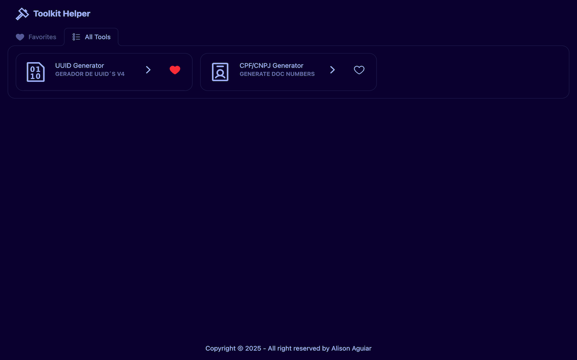Image resolution: width=577 pixels, height=360 pixels.
Task: Click the binary file icon for UUID Generator
Action: [36, 72]
